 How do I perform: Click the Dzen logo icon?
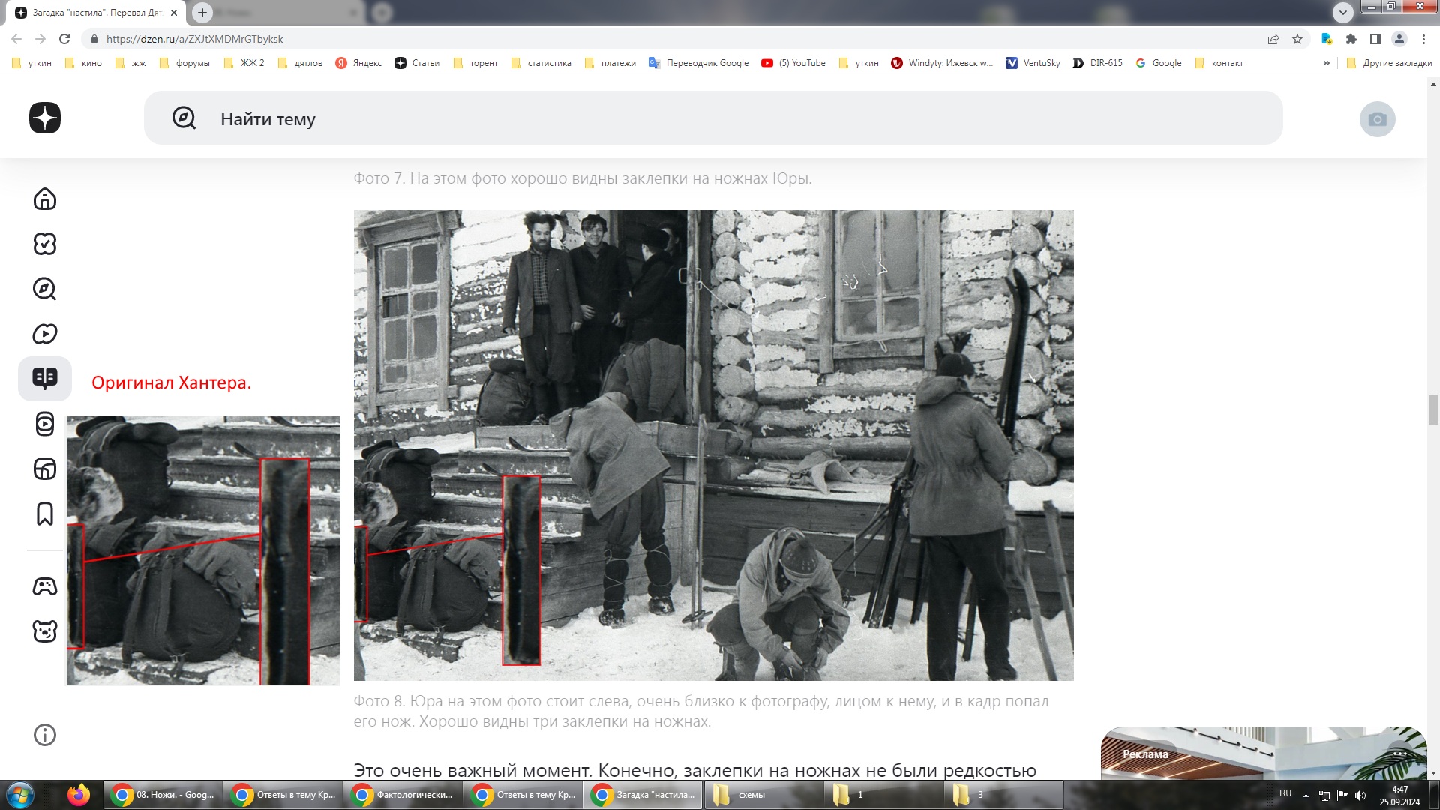[45, 118]
